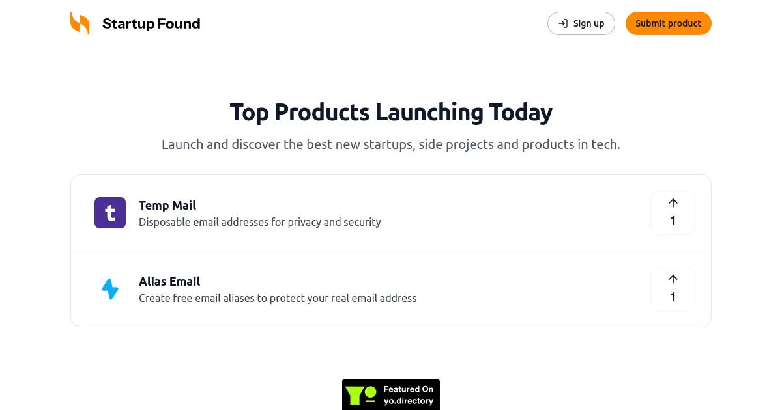Click Alias Email's vote count number
Viewport: 782px width, 410px height.
point(673,297)
